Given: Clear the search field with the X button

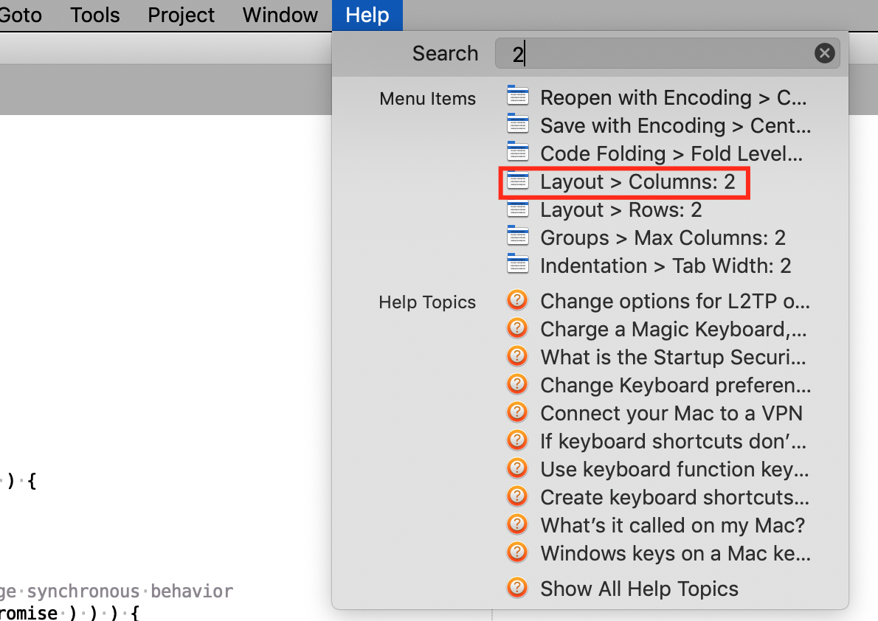Looking at the screenshot, I should click(824, 53).
